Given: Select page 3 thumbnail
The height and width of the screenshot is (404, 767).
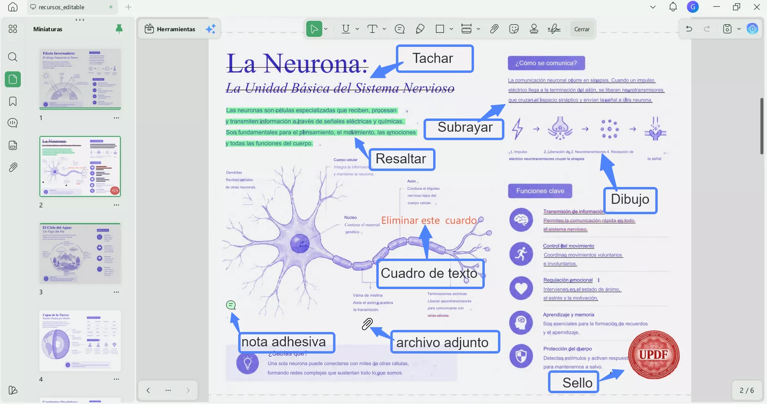Looking at the screenshot, I should [80, 253].
